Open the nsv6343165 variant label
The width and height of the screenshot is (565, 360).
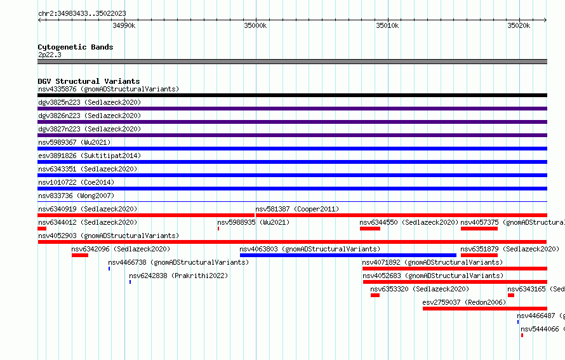tap(536, 289)
